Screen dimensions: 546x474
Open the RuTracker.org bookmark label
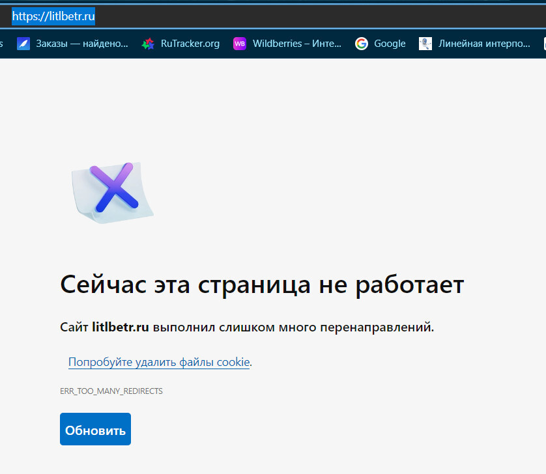[190, 44]
